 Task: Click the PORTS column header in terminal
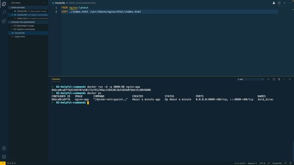pyautogui.click(x=199, y=96)
